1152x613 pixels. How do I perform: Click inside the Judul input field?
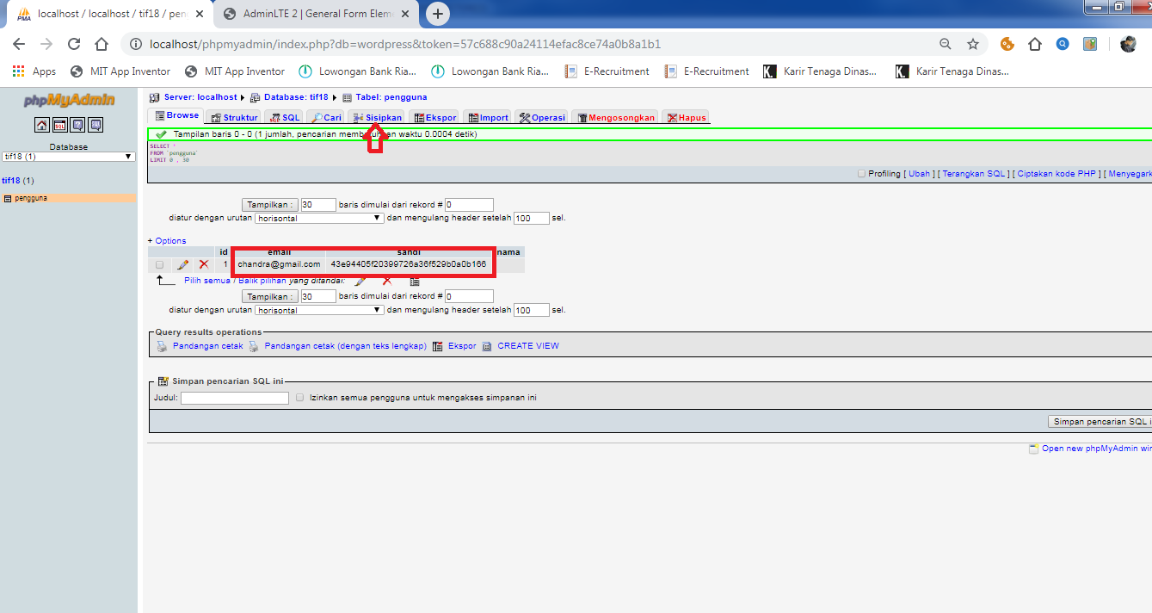point(234,397)
